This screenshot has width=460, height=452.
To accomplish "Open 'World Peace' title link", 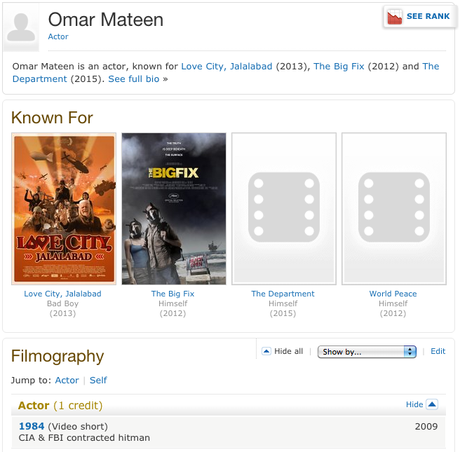I will [x=393, y=294].
